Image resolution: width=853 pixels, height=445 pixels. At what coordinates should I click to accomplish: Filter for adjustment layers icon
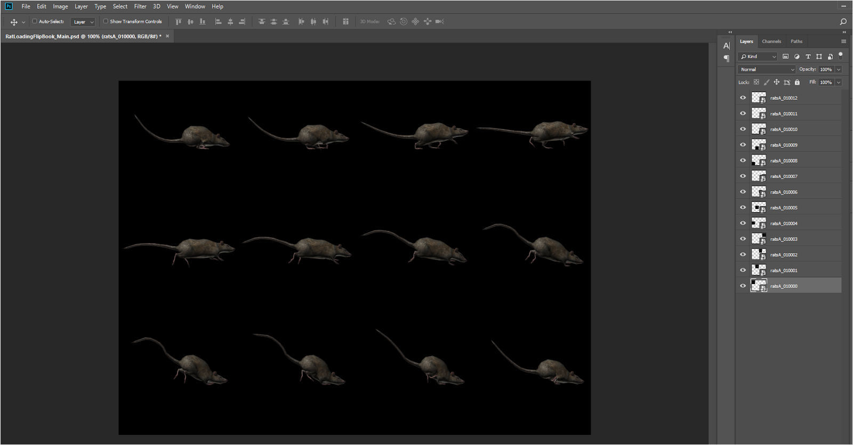(796, 56)
